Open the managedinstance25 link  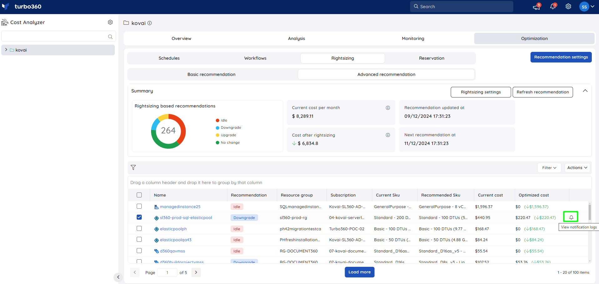180,207
